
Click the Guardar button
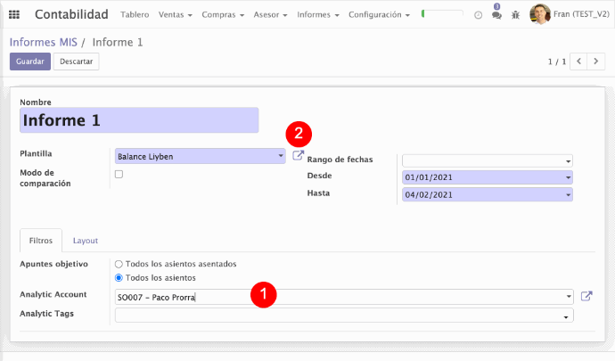pyautogui.click(x=29, y=62)
